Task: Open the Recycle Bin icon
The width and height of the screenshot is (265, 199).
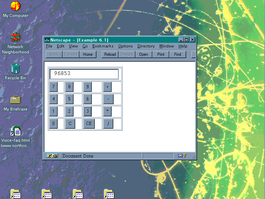Action: point(16,68)
